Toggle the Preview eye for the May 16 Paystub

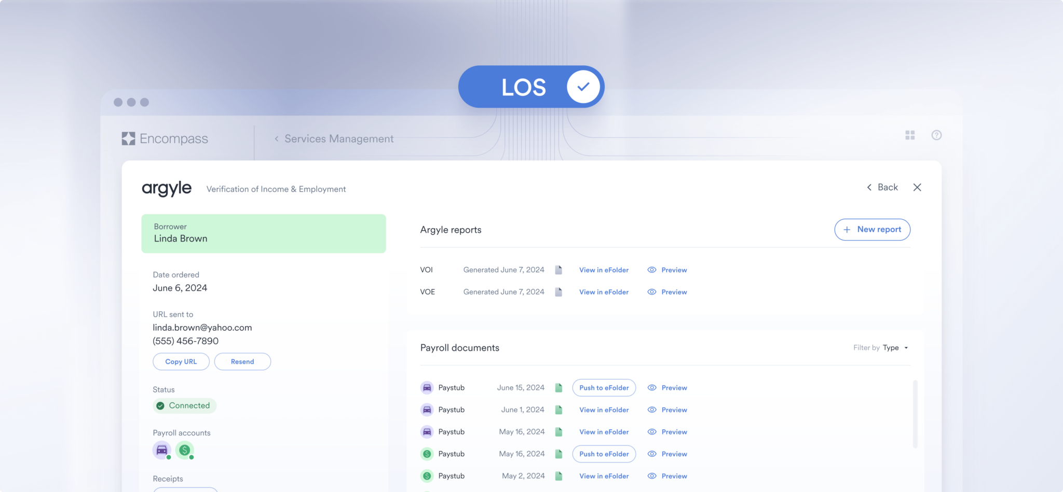click(652, 431)
